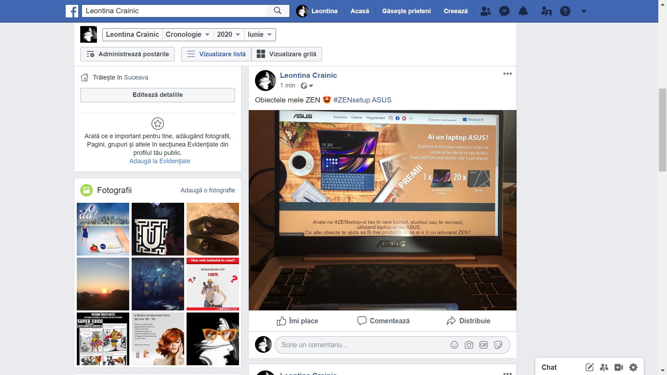This screenshot has width=667, height=375.
Task: Attach photo using comment camera icon
Action: 469,345
